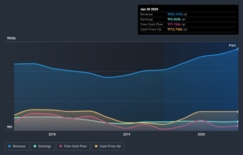Toggle the Cash From Op legend button
The height and width of the screenshot is (155, 243).
tap(108, 146)
